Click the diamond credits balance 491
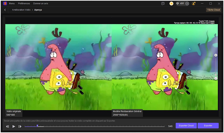Screen dimensions: 224x133 pyautogui.click(x=181, y=4)
